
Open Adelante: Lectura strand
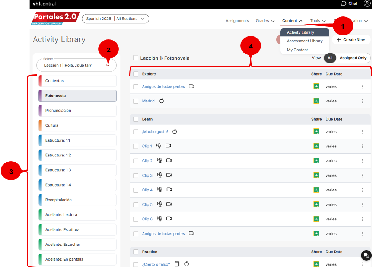pos(77,214)
